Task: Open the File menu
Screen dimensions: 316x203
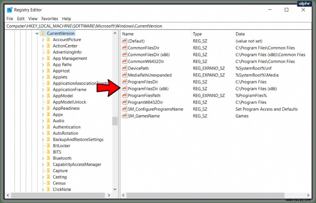Action: (9, 19)
